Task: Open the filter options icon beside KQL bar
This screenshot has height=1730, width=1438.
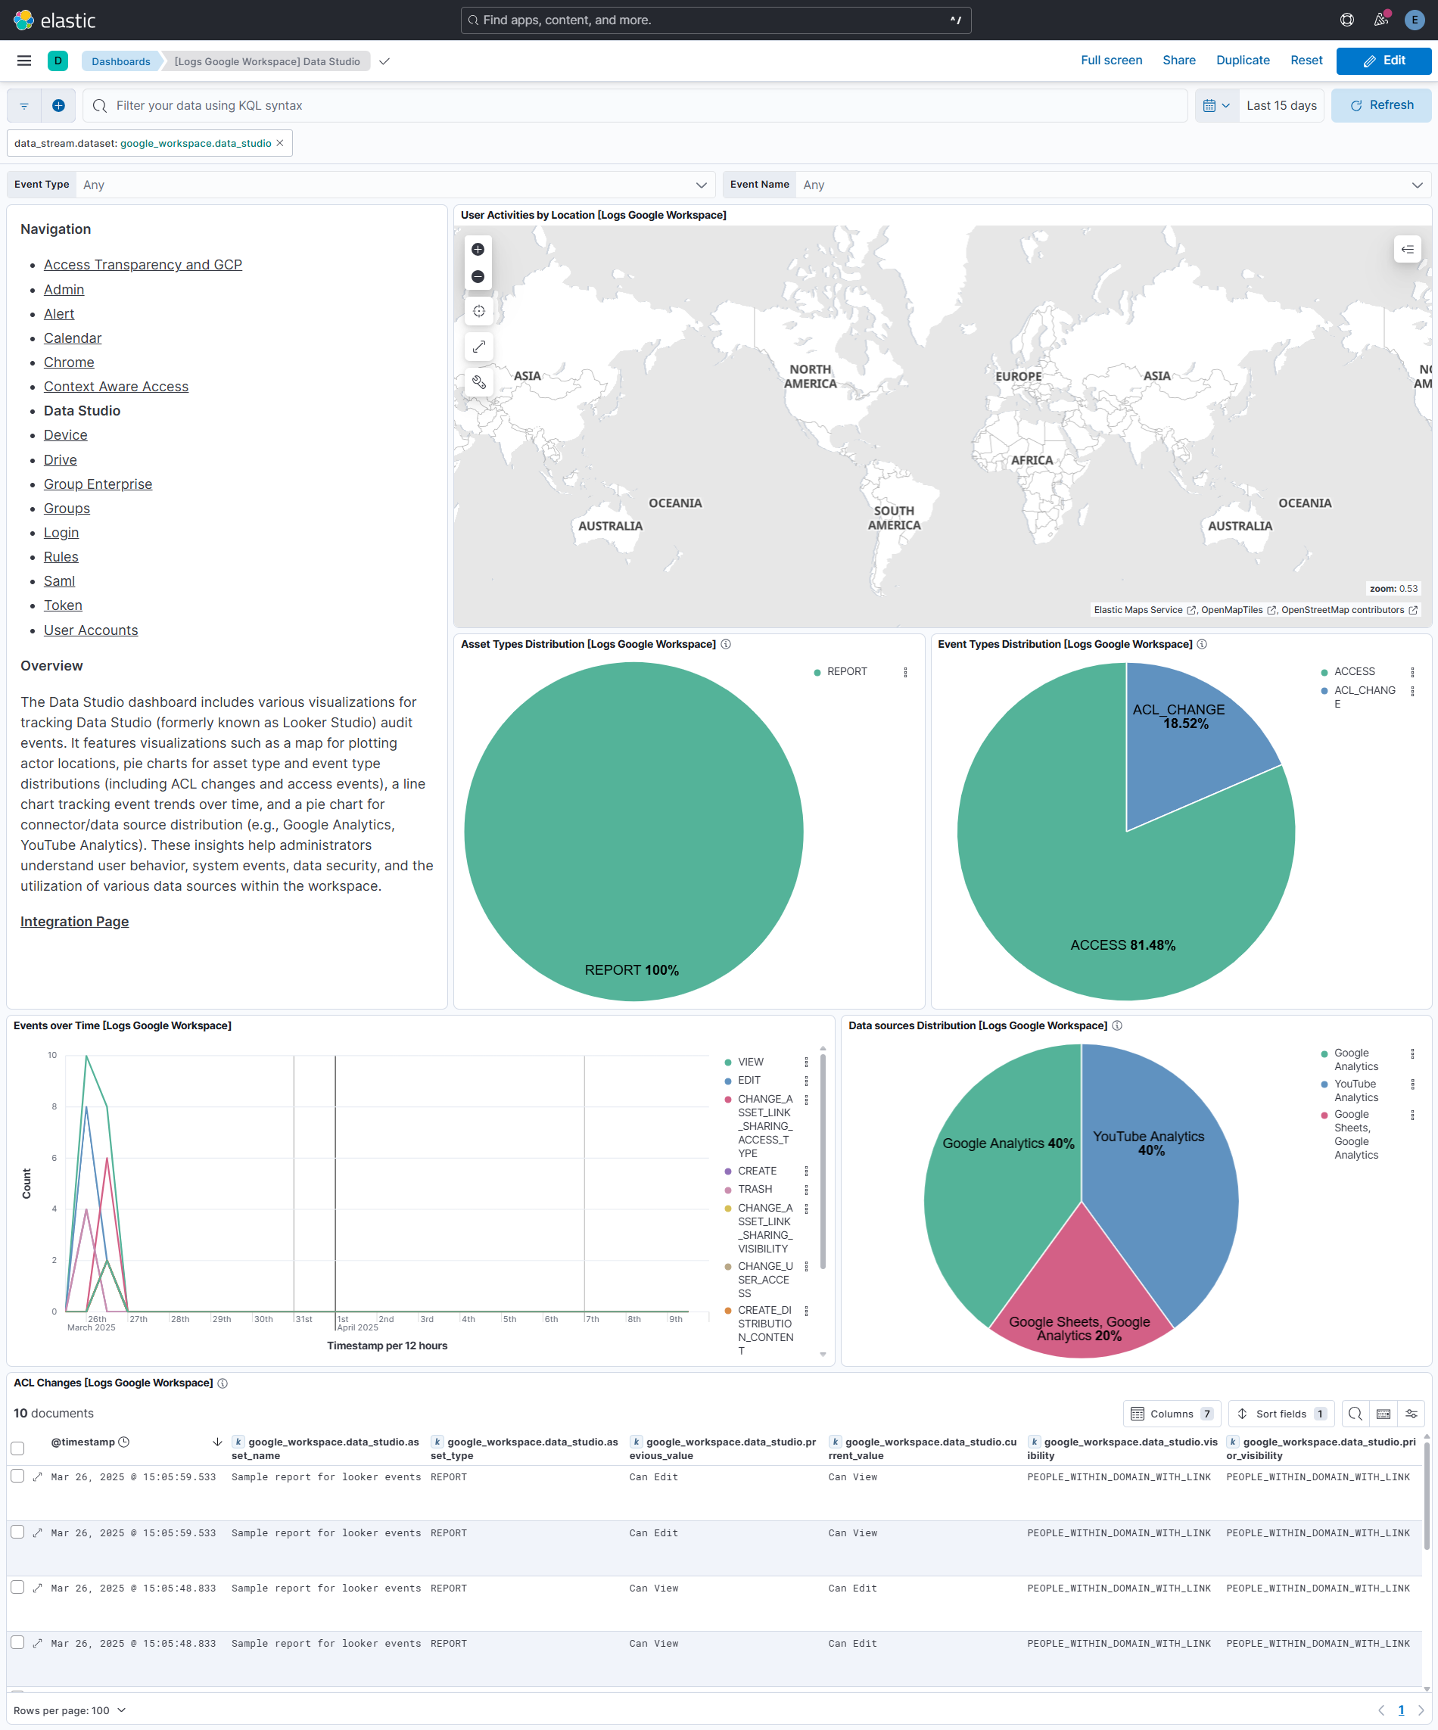Action: [23, 105]
